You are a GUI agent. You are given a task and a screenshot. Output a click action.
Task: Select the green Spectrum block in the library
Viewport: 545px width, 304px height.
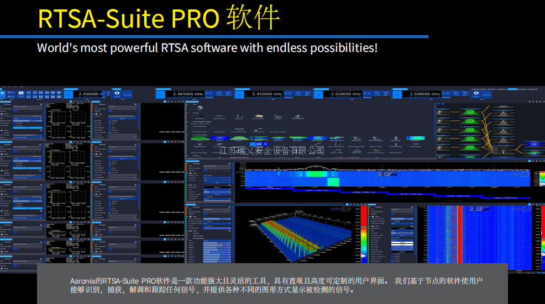(200, 138)
